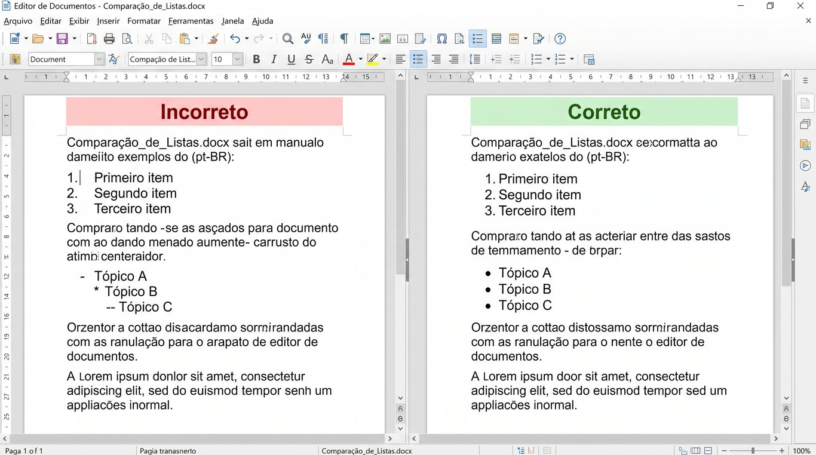Open font name dropdown

point(201,59)
